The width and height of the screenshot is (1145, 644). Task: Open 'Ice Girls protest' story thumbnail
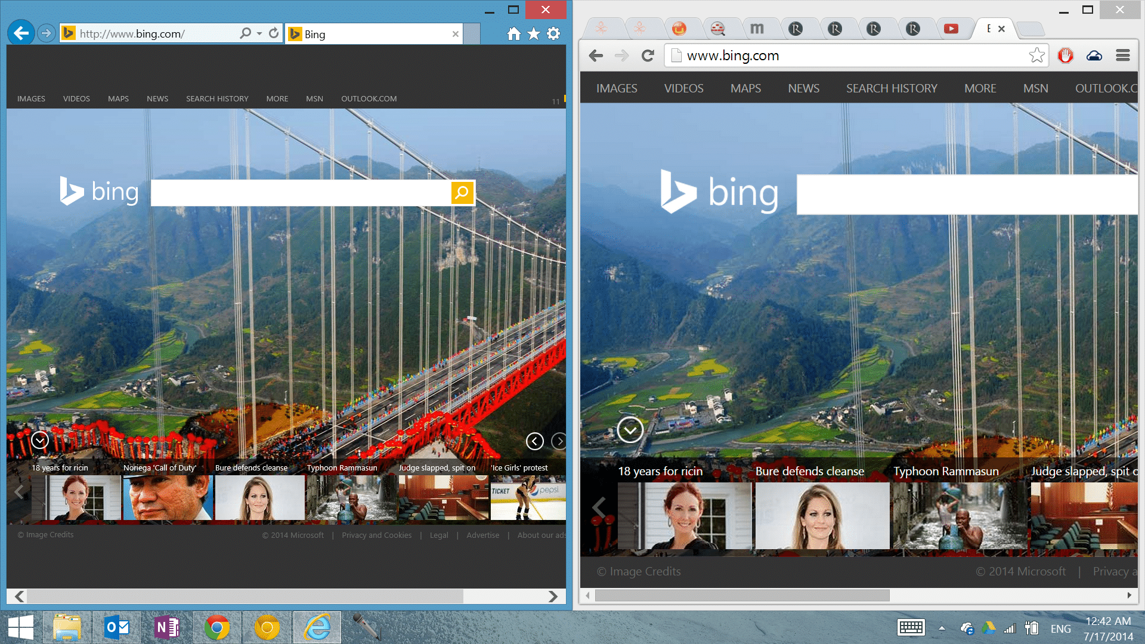(x=527, y=497)
